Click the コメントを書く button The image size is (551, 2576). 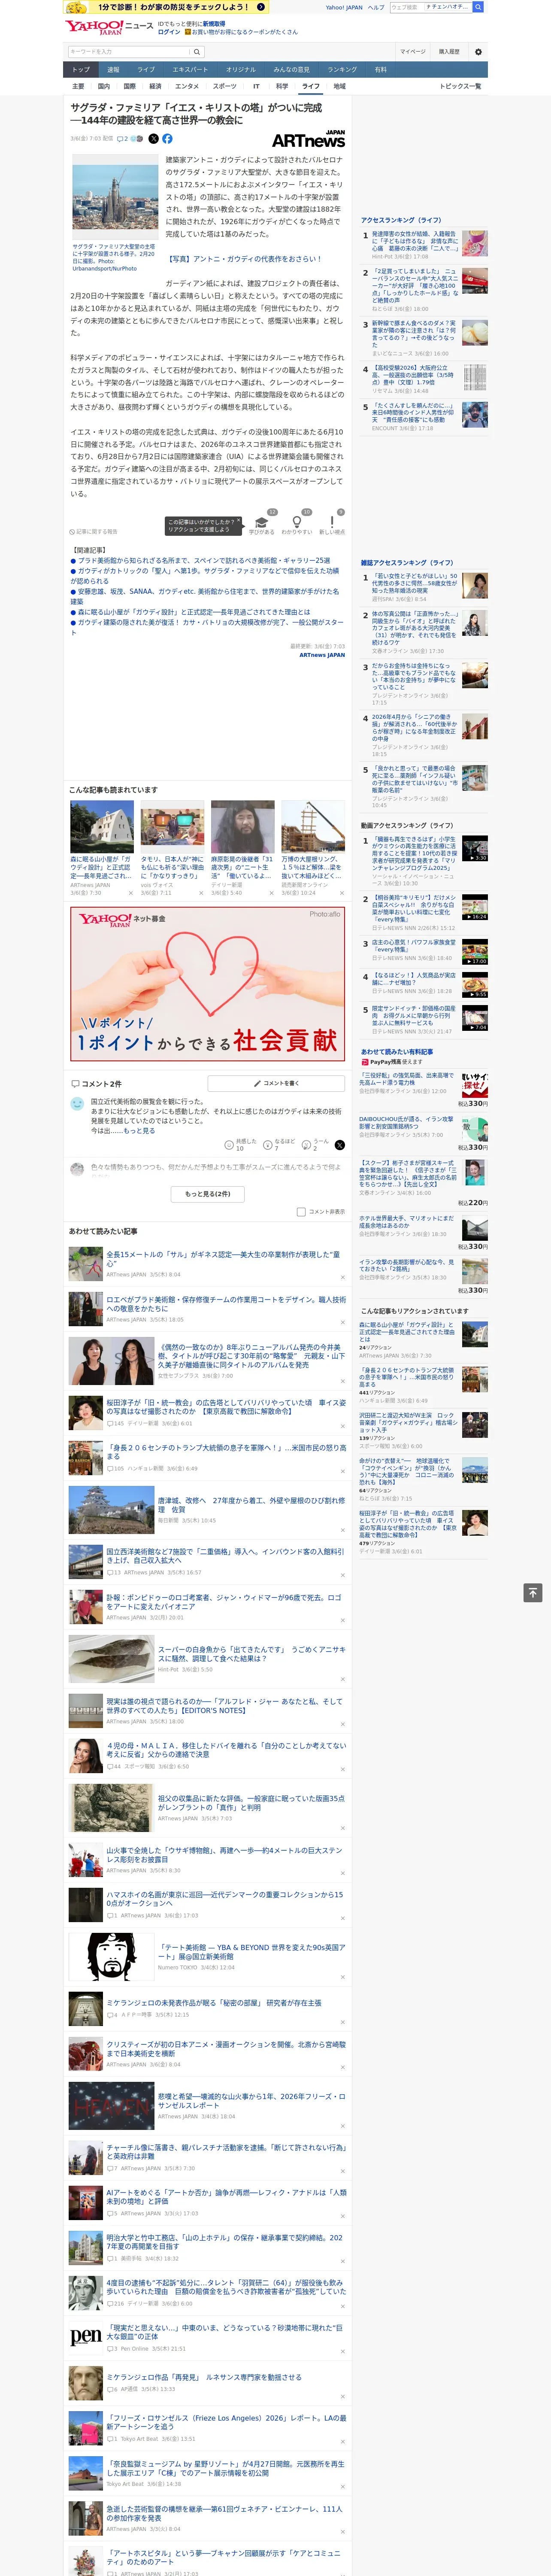tap(276, 1083)
